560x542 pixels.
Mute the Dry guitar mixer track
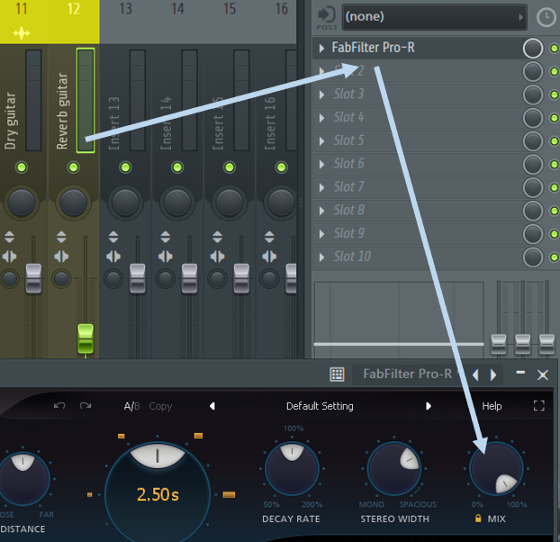pos(22,167)
